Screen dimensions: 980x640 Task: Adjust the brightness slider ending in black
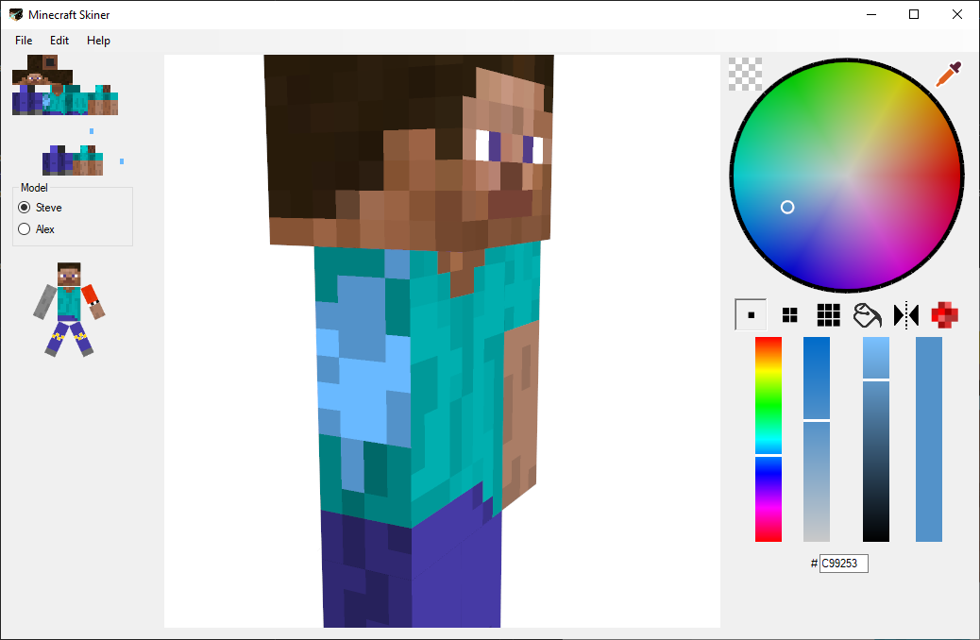coord(875,439)
